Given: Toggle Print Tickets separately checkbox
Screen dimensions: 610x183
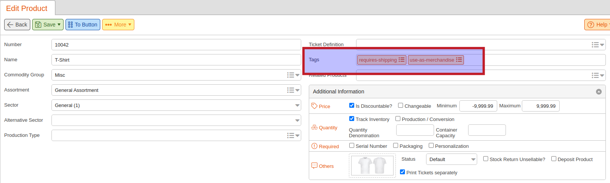Looking at the screenshot, I should (x=402, y=172).
